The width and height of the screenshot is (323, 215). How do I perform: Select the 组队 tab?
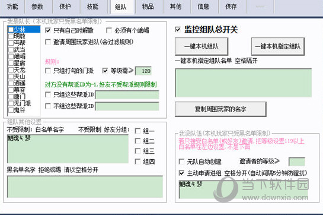pos(120,7)
